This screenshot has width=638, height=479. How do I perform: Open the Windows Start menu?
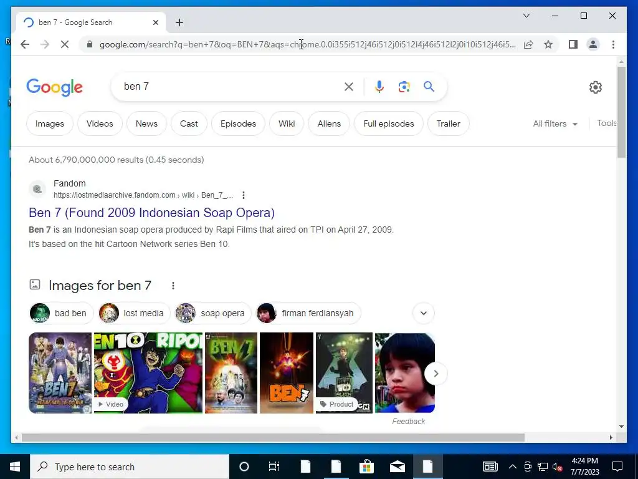(15, 467)
